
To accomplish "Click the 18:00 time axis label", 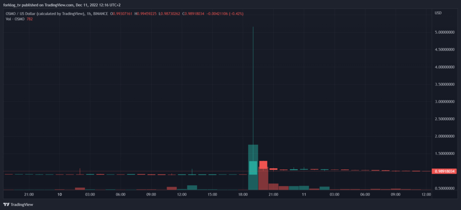I will tap(243, 195).
